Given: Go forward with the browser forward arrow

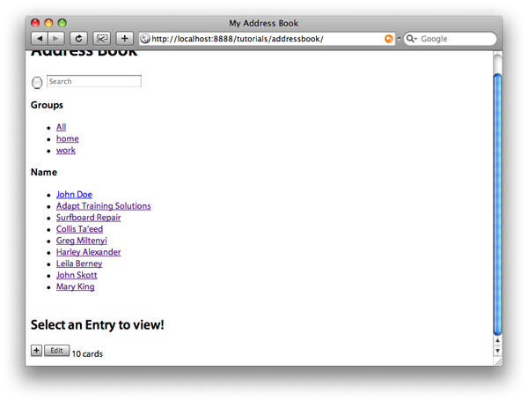Looking at the screenshot, I should tap(56, 39).
